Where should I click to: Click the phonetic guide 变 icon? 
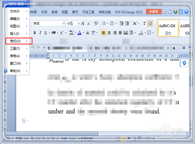pyautogui.click(x=93, y=33)
